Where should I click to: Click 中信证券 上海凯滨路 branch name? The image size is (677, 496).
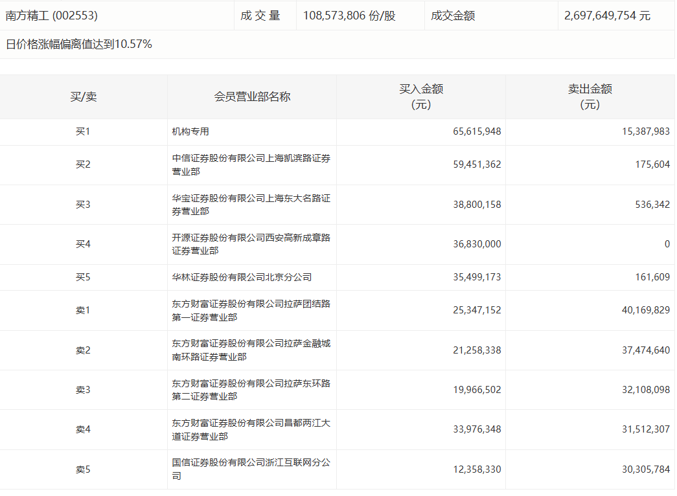pos(251,164)
